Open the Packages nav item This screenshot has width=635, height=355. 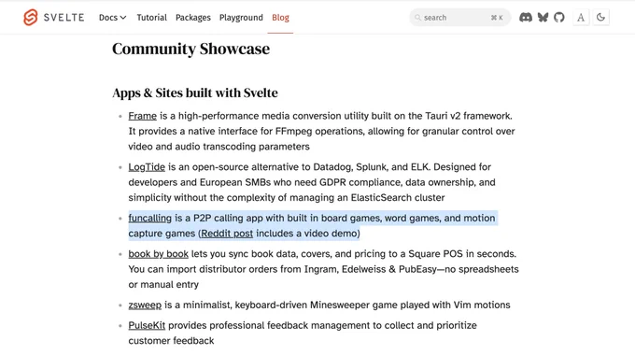pos(192,18)
